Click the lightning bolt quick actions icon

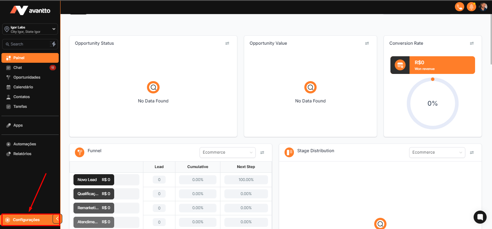53,44
